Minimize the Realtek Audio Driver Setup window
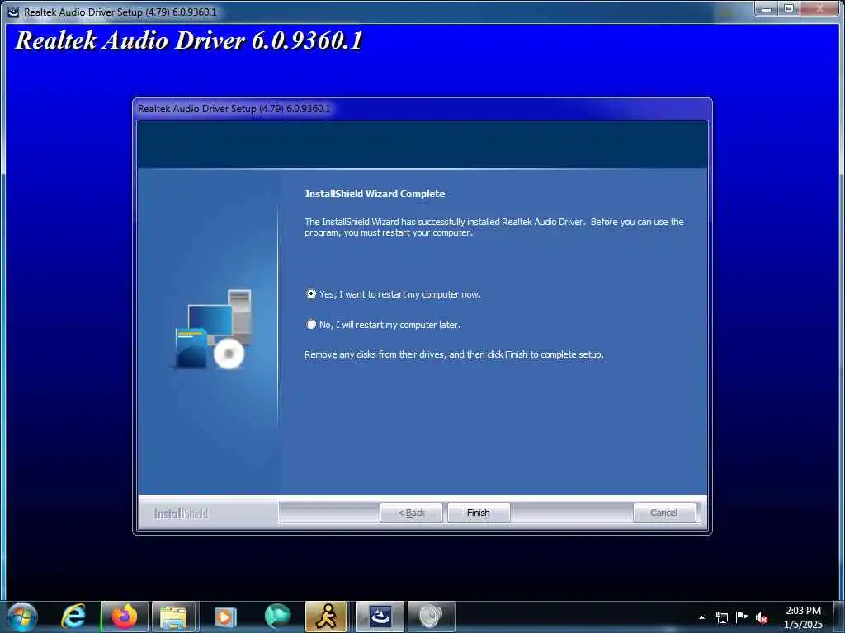Image resolution: width=845 pixels, height=633 pixels. click(767, 8)
